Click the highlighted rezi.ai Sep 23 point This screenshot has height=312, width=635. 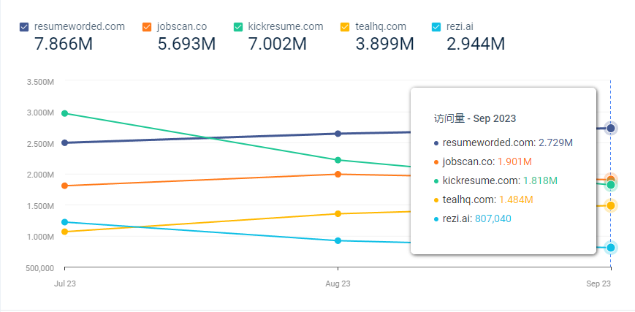tap(611, 248)
